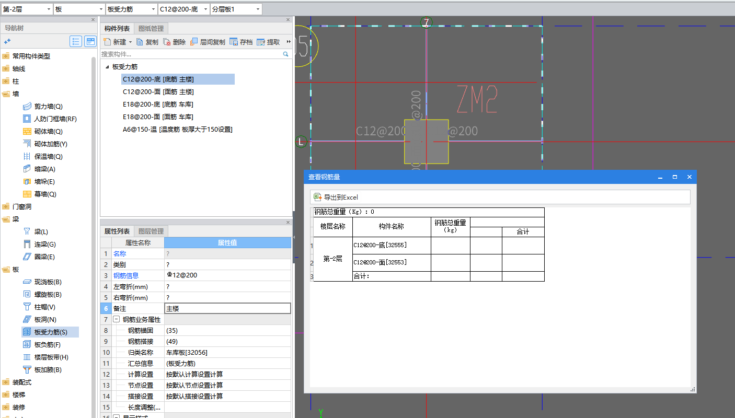The height and width of the screenshot is (418, 735).
Task: Click table cell C12@200-底[32555]
Action: coord(392,246)
